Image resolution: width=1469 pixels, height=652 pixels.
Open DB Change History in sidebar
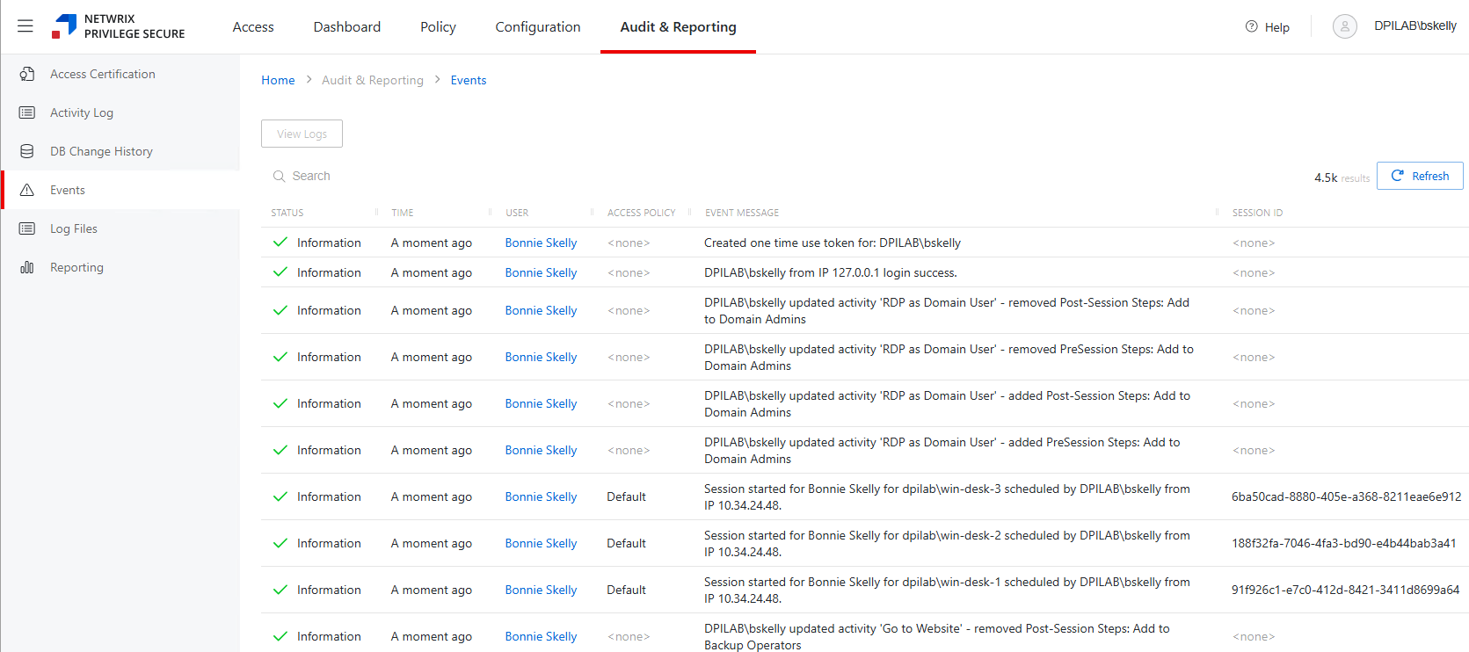point(101,151)
